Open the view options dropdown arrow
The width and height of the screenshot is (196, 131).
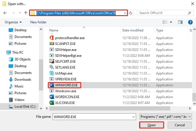(x=171, y=22)
